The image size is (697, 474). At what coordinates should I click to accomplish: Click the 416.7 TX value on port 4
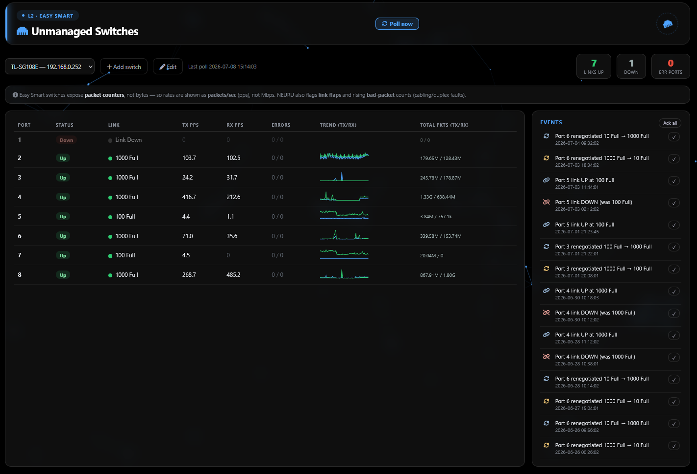coord(189,197)
